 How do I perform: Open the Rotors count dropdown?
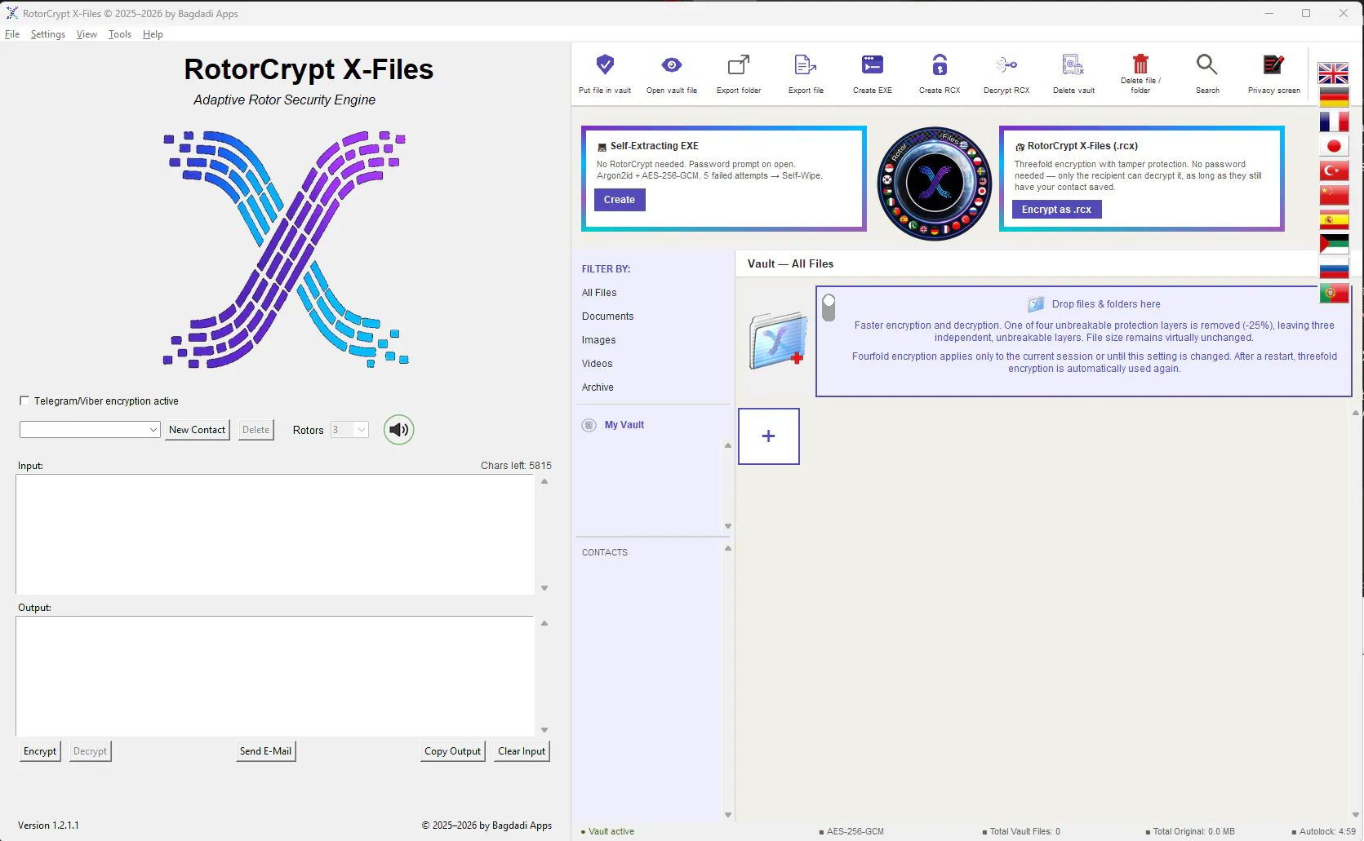(x=349, y=430)
